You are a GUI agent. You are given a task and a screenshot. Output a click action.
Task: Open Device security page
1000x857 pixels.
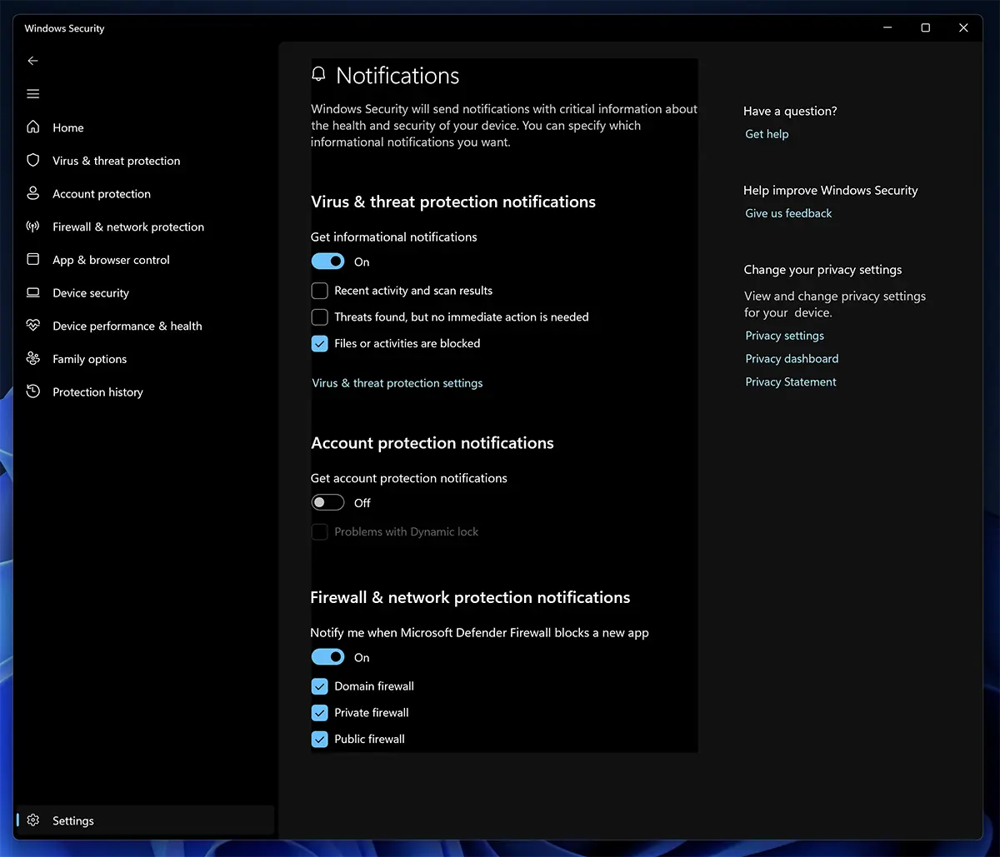tap(145, 293)
